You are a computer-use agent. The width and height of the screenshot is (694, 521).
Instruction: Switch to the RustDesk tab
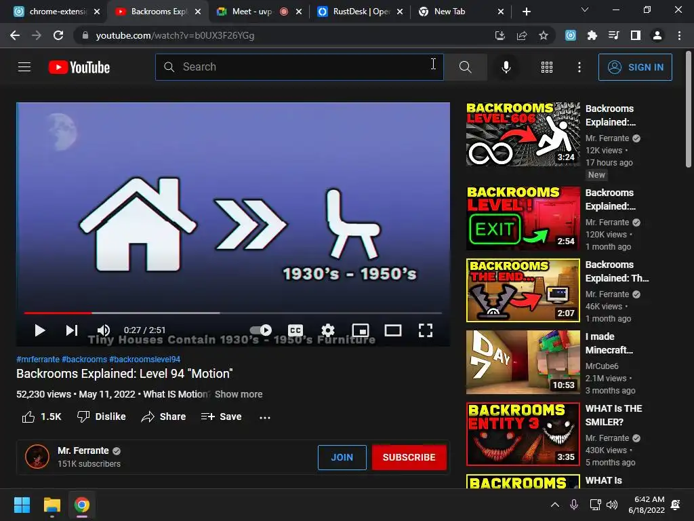[361, 12]
